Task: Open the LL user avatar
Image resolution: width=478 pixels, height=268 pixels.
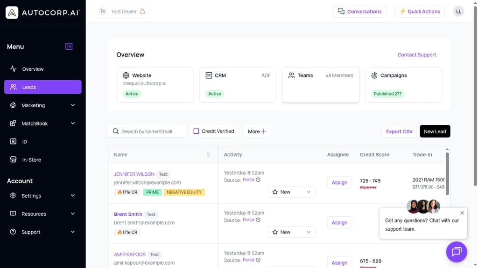Action: click(458, 12)
